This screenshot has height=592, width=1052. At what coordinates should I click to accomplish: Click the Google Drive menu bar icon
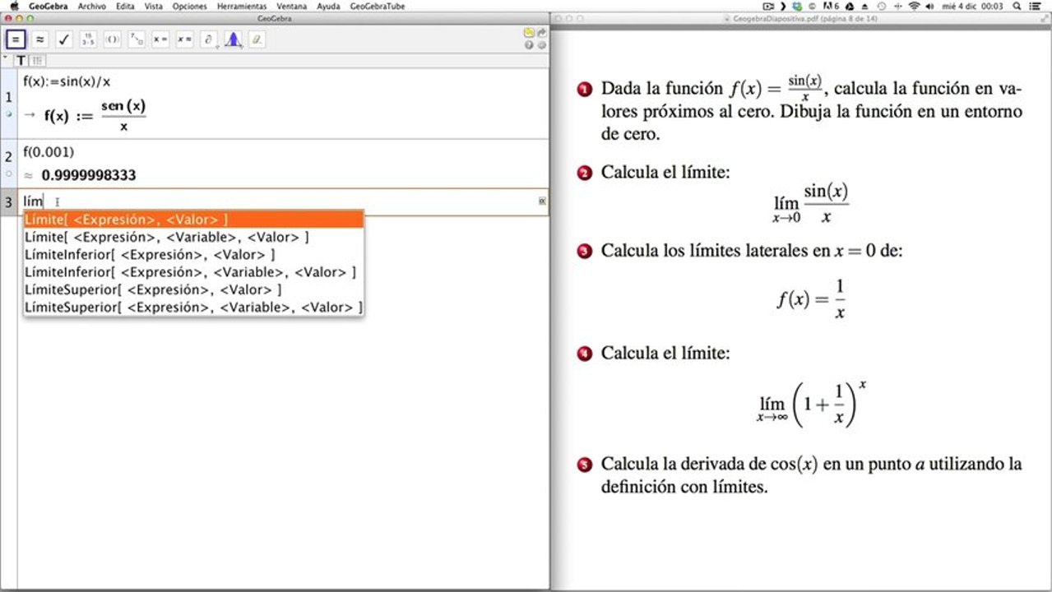850,6
